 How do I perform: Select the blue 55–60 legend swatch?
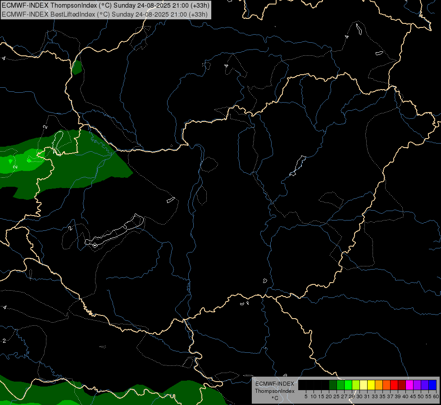tap(432, 385)
